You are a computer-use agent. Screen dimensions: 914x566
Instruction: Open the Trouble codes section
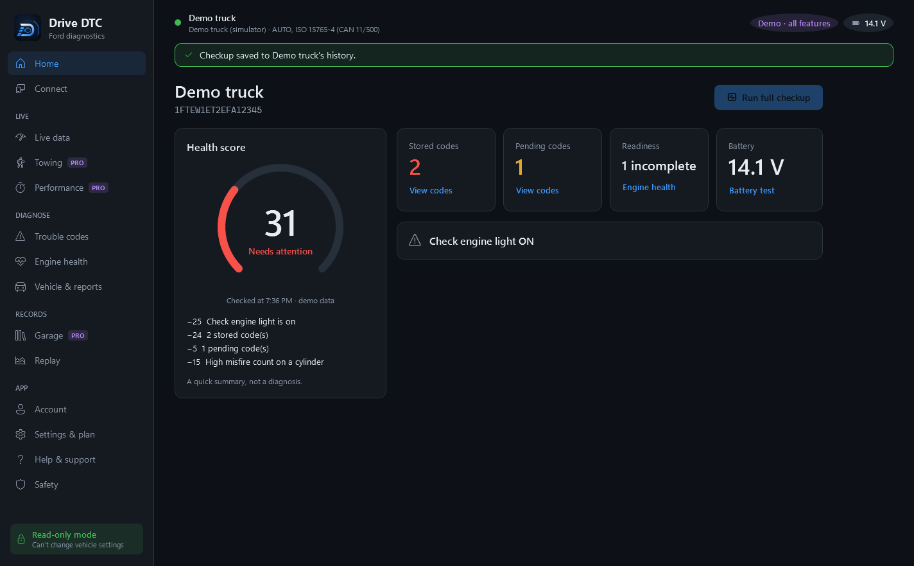pos(76,236)
